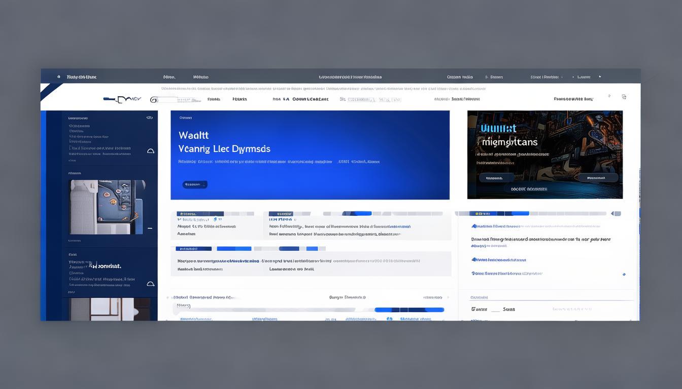Click the code brackets icon atop the sidebar
Screen dimensions: 682x389
click(x=149, y=118)
